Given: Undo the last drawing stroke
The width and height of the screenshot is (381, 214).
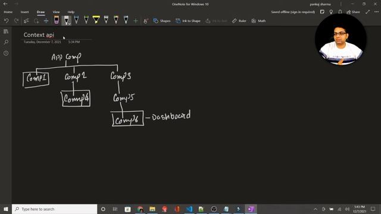Looking at the screenshot, I should tap(7, 21).
